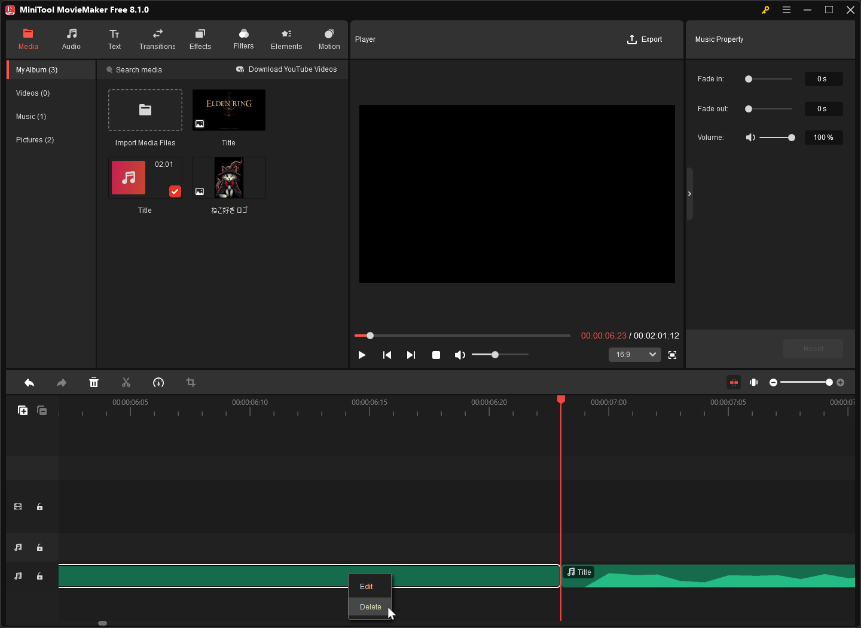Click the Export button

pos(645,39)
